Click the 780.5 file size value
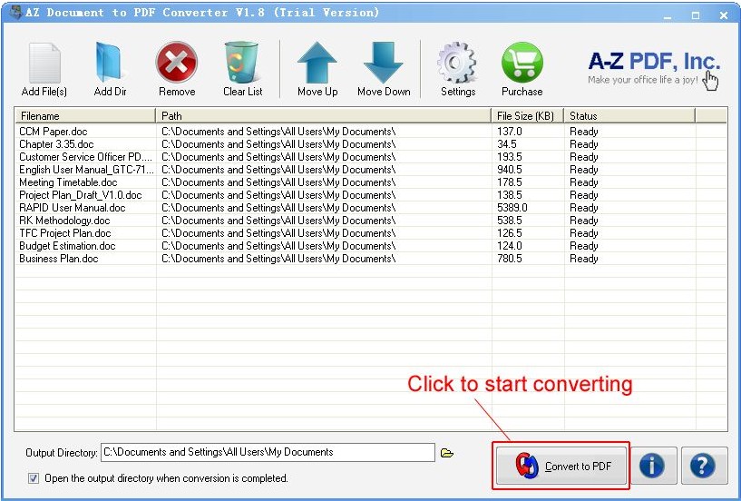This screenshot has width=741, height=501. click(x=510, y=260)
